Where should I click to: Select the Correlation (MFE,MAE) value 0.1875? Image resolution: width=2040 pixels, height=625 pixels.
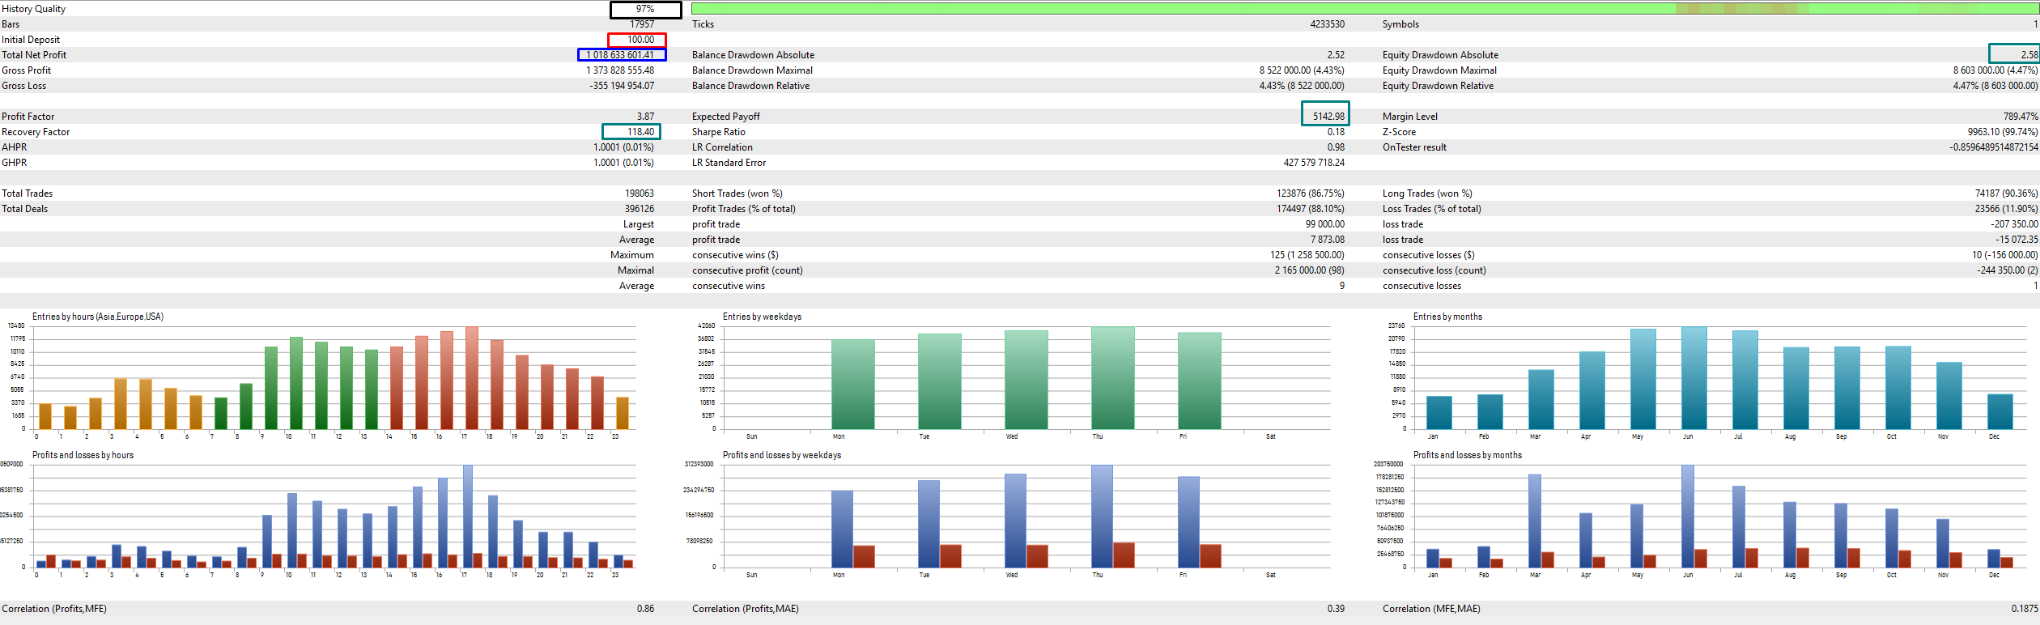pos(2025,609)
